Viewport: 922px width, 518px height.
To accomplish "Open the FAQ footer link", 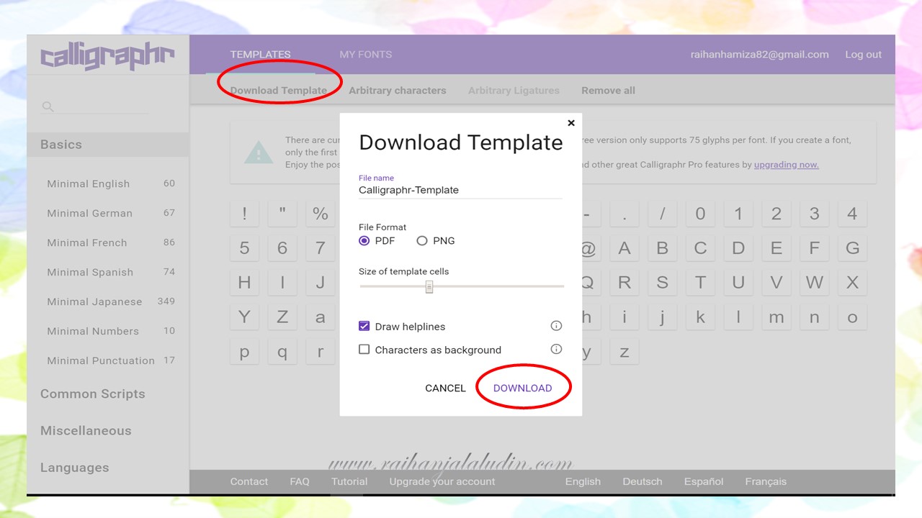I will click(x=300, y=481).
